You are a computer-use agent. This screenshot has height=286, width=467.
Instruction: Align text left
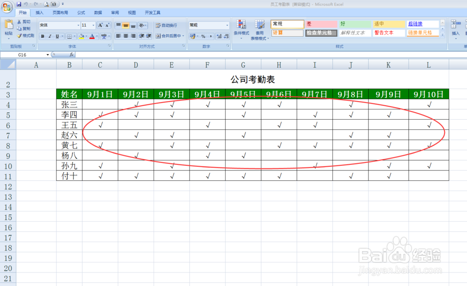[x=118, y=36]
